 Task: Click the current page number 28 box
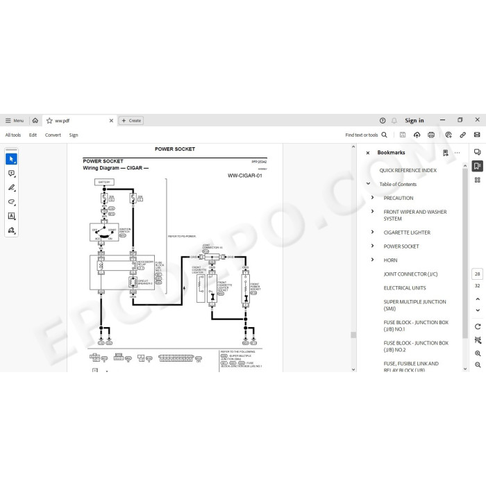tap(478, 274)
